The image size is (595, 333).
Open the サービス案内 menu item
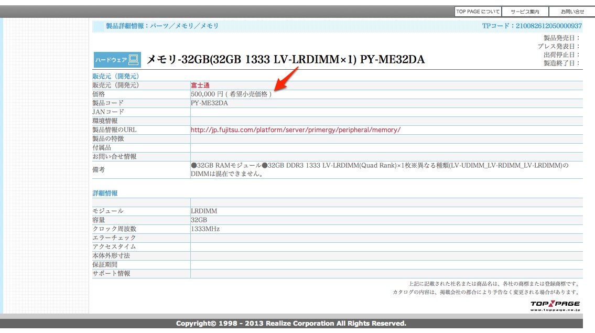[525, 12]
